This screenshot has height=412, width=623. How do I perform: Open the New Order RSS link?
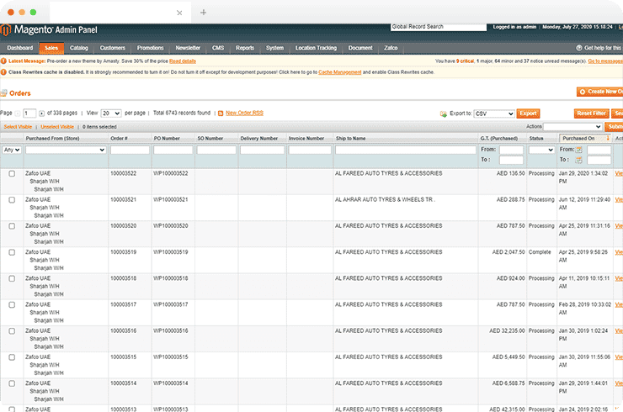pos(244,114)
